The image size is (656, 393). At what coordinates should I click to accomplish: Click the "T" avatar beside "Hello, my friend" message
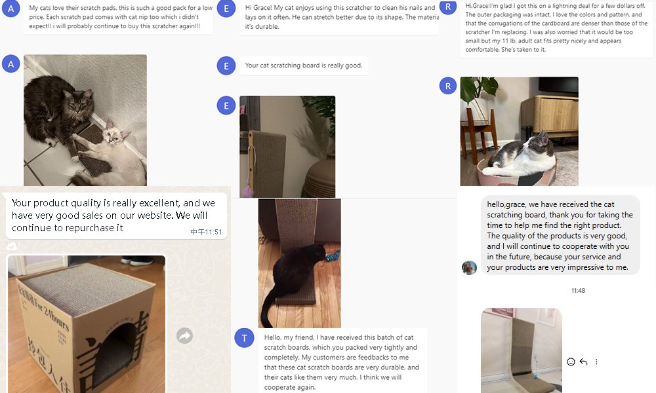(x=244, y=338)
